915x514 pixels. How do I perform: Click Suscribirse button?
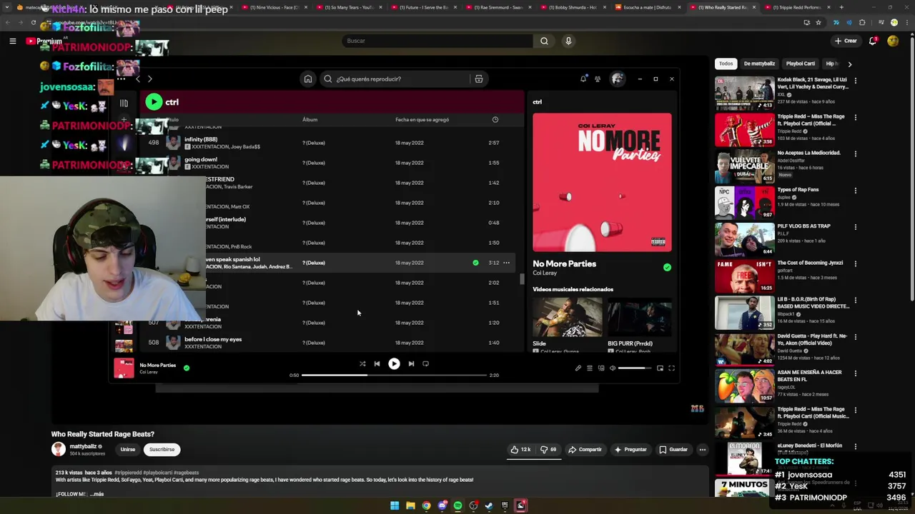(x=162, y=450)
